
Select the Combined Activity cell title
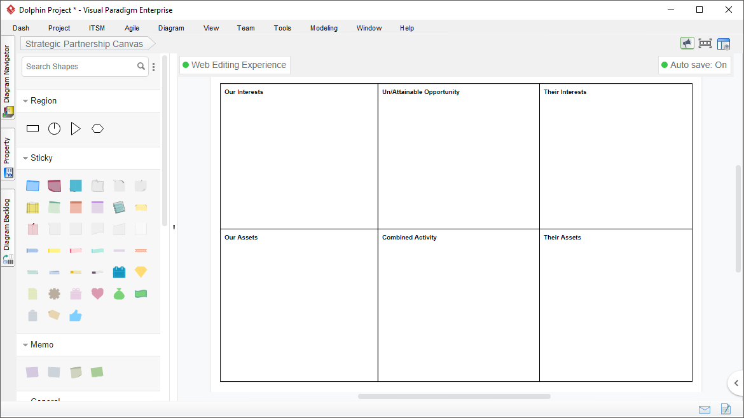[x=410, y=238]
